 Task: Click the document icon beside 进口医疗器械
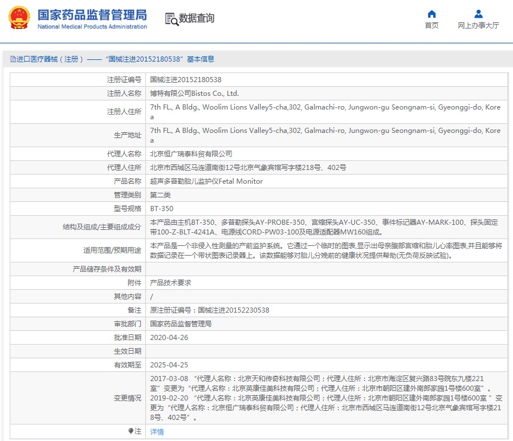13,59
